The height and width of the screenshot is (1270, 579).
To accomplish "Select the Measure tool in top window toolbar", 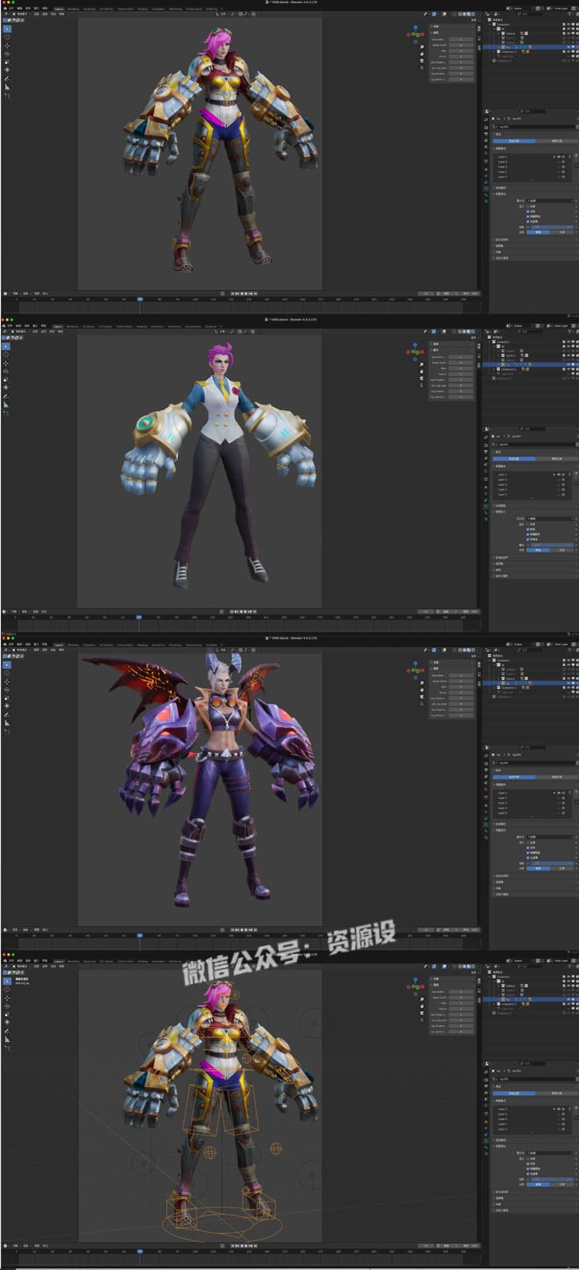I will tap(7, 87).
